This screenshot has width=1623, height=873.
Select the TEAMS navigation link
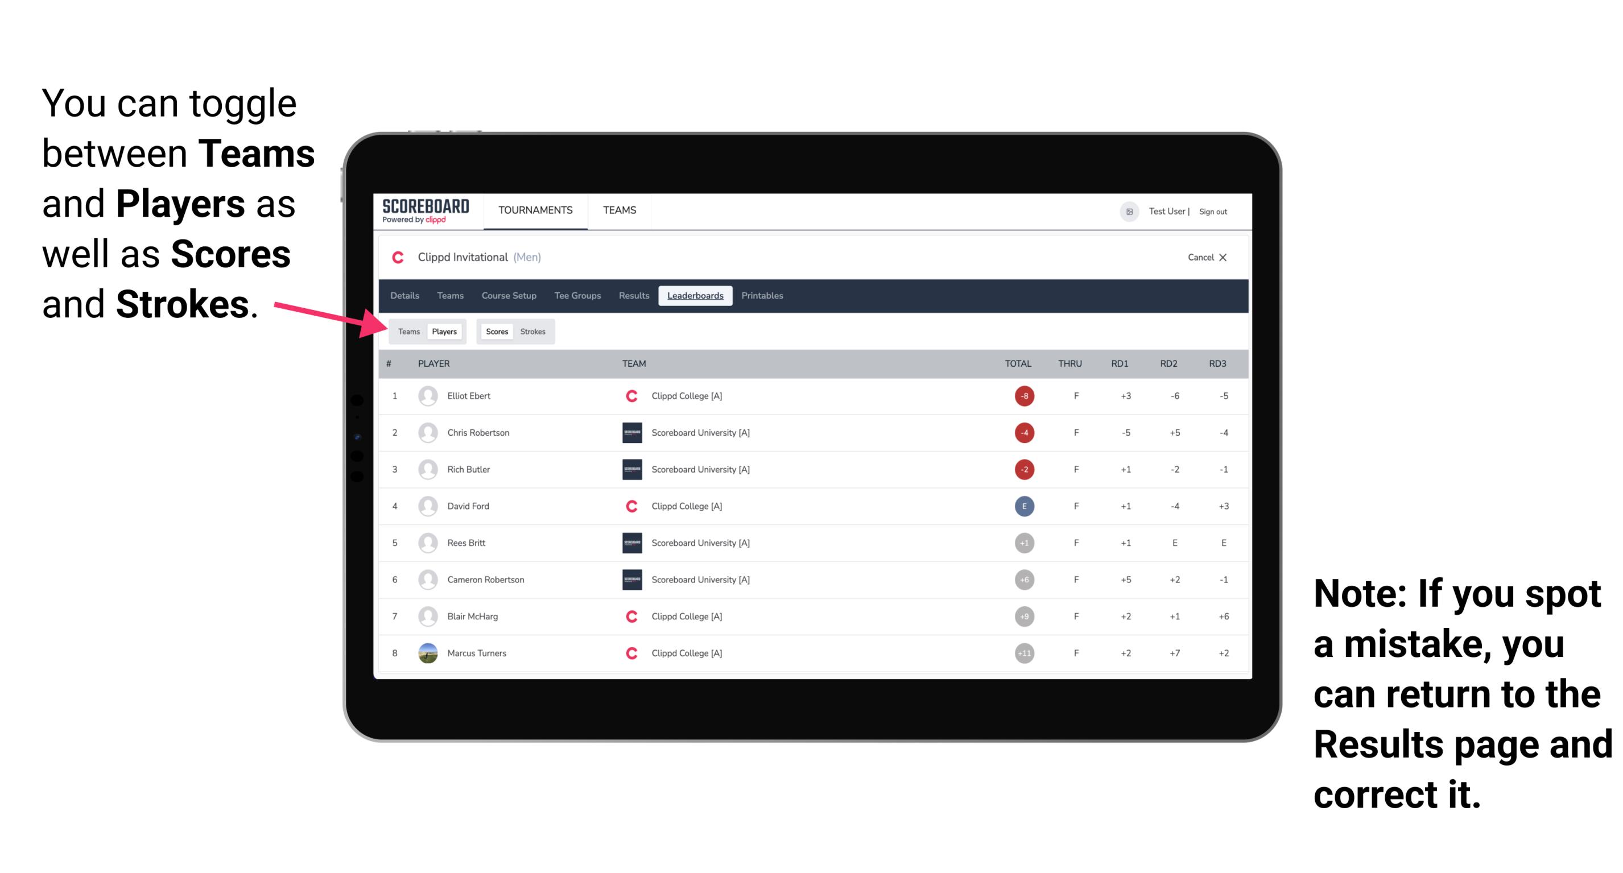[618, 210]
